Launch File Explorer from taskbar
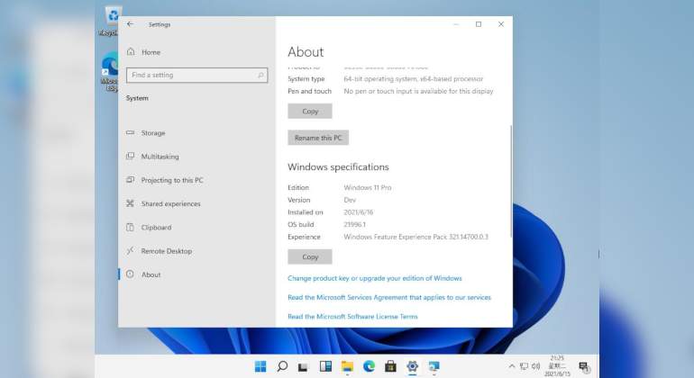Screen dimensions: 694x378 [347, 366]
